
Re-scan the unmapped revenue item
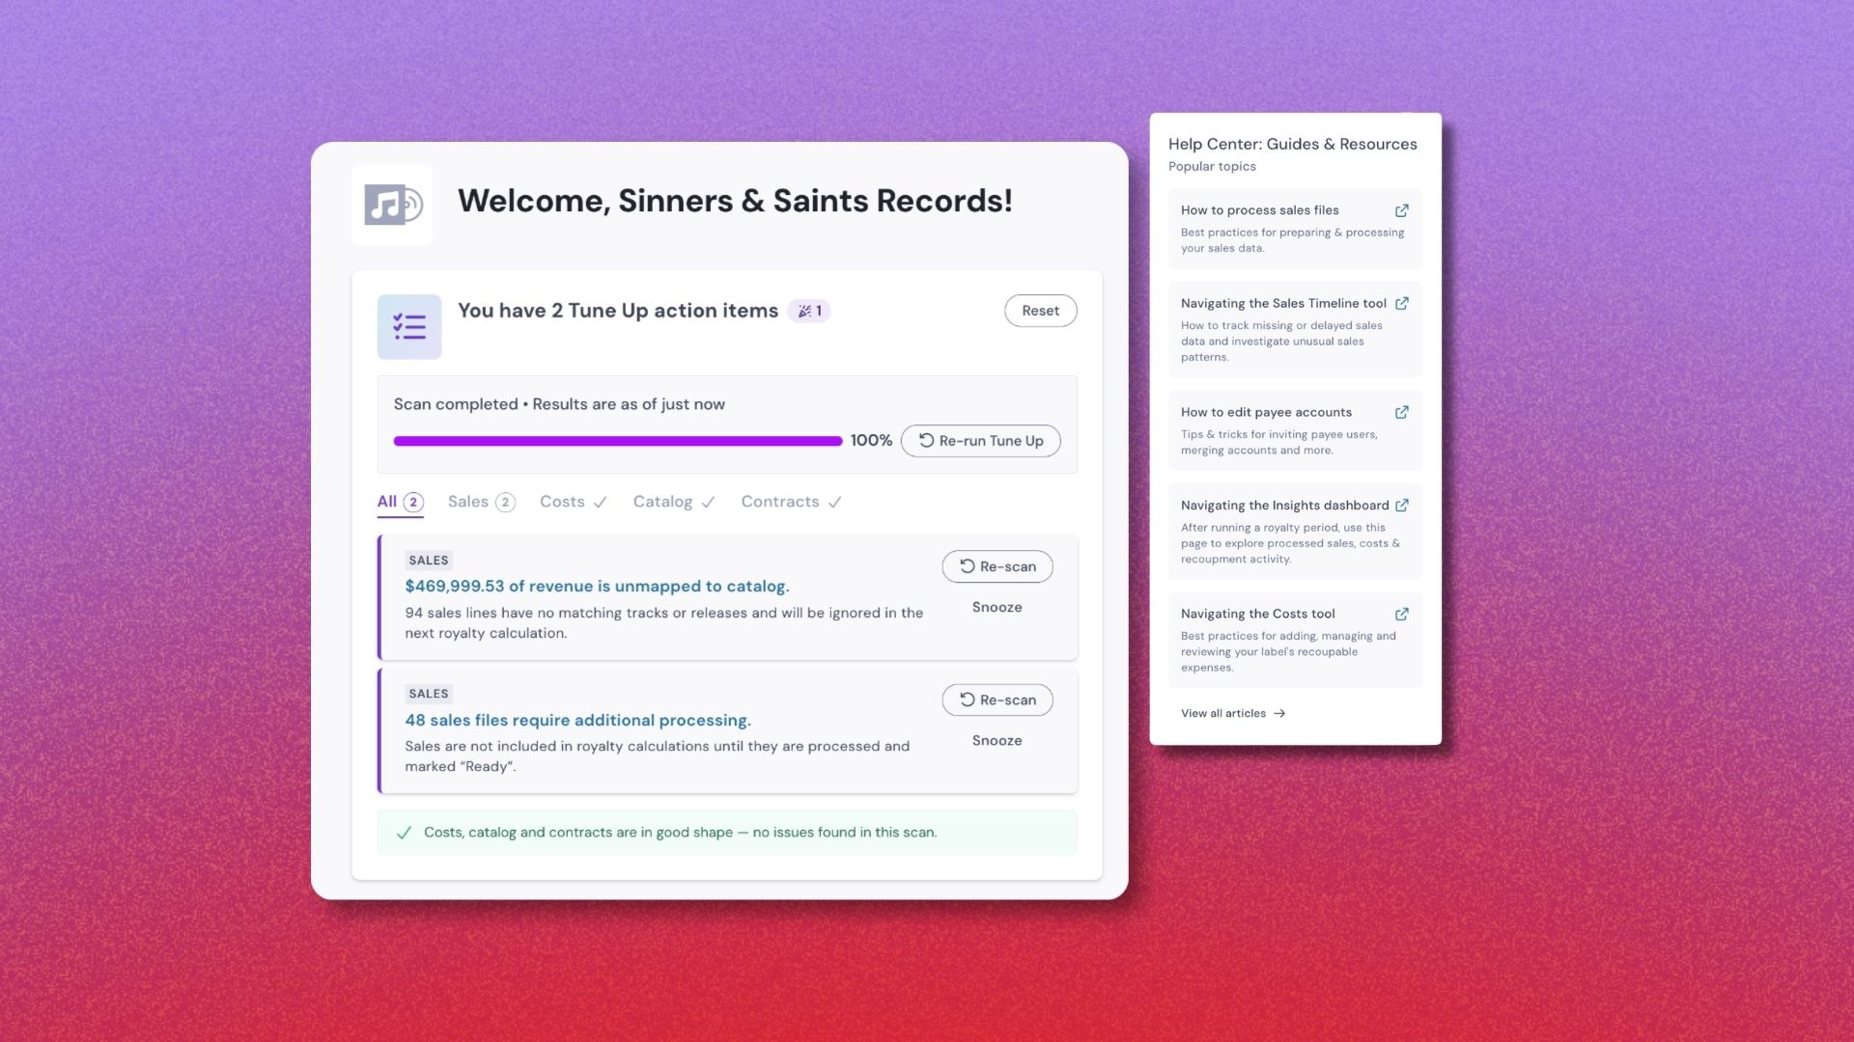[x=997, y=566]
